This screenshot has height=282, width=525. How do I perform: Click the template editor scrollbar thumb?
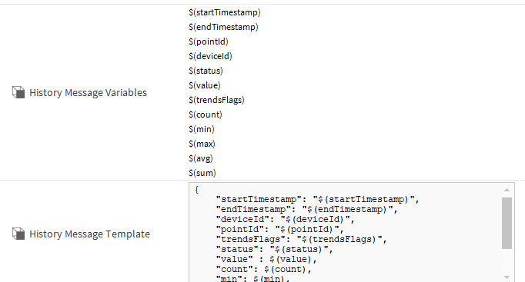pos(507,223)
